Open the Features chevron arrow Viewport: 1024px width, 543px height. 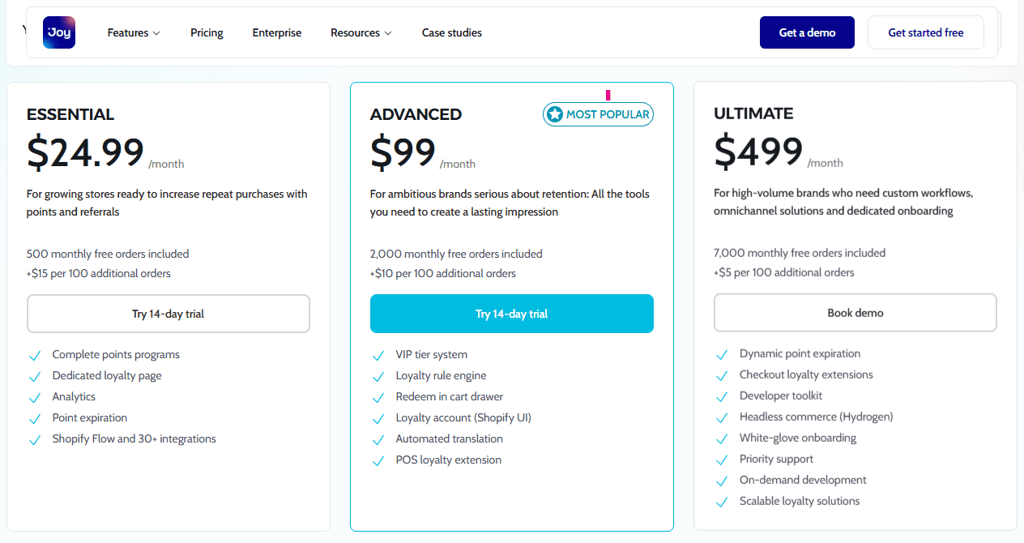tap(156, 33)
